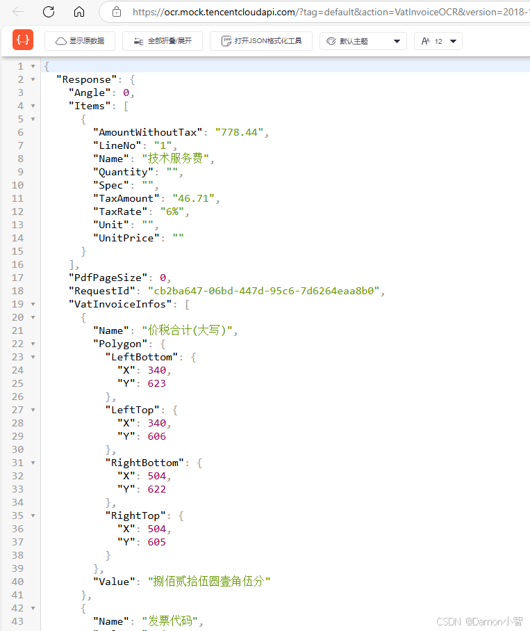Click the orange JSON viewer logo
The width and height of the screenshot is (530, 631).
pos(22,40)
